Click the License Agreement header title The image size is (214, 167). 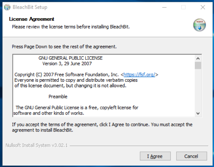click(32, 19)
